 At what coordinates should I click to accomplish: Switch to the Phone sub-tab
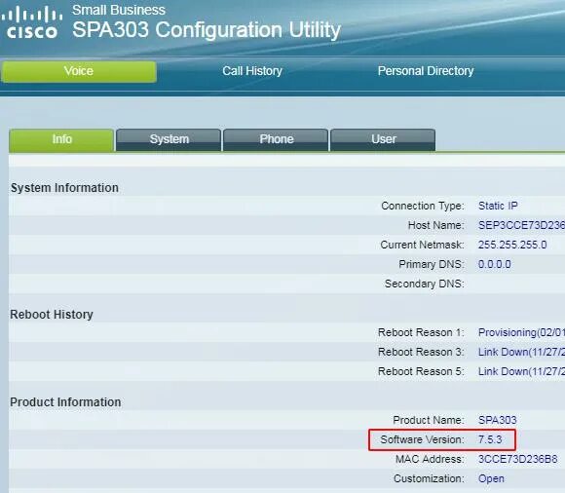click(276, 140)
